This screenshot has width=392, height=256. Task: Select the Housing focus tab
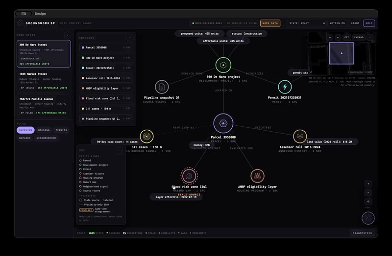44,130
